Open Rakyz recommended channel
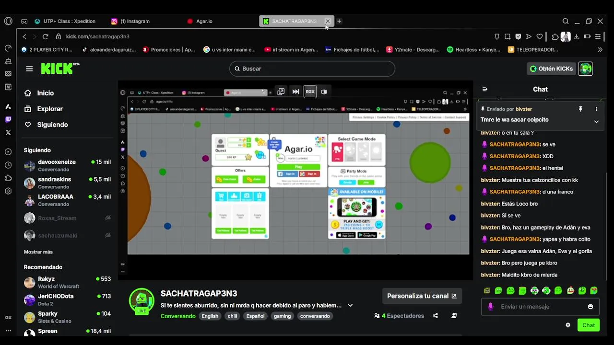The height and width of the screenshot is (345, 614). coord(68,282)
